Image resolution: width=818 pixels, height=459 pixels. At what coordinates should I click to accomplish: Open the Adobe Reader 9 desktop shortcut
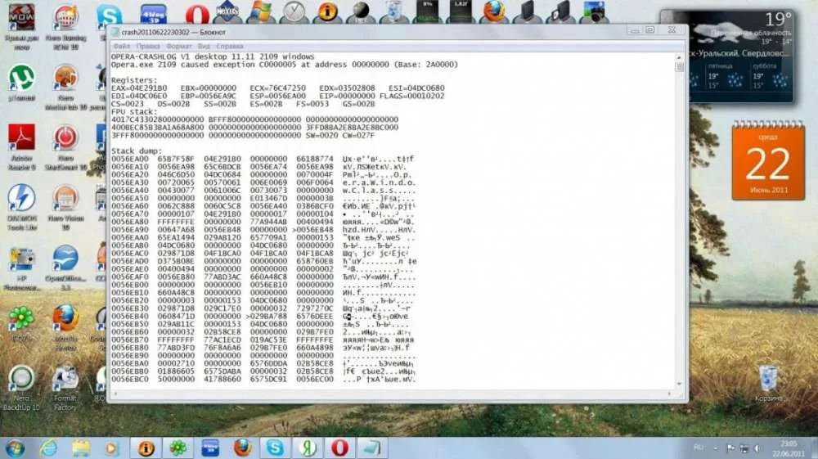[21, 147]
